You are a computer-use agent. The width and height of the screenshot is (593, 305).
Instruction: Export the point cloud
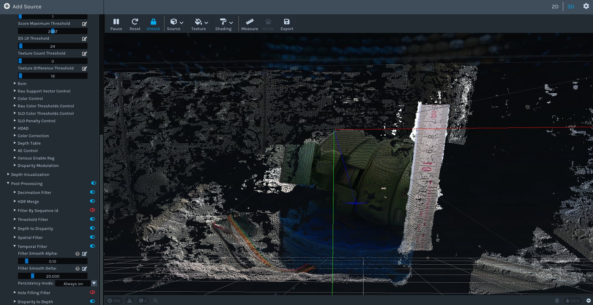286,24
